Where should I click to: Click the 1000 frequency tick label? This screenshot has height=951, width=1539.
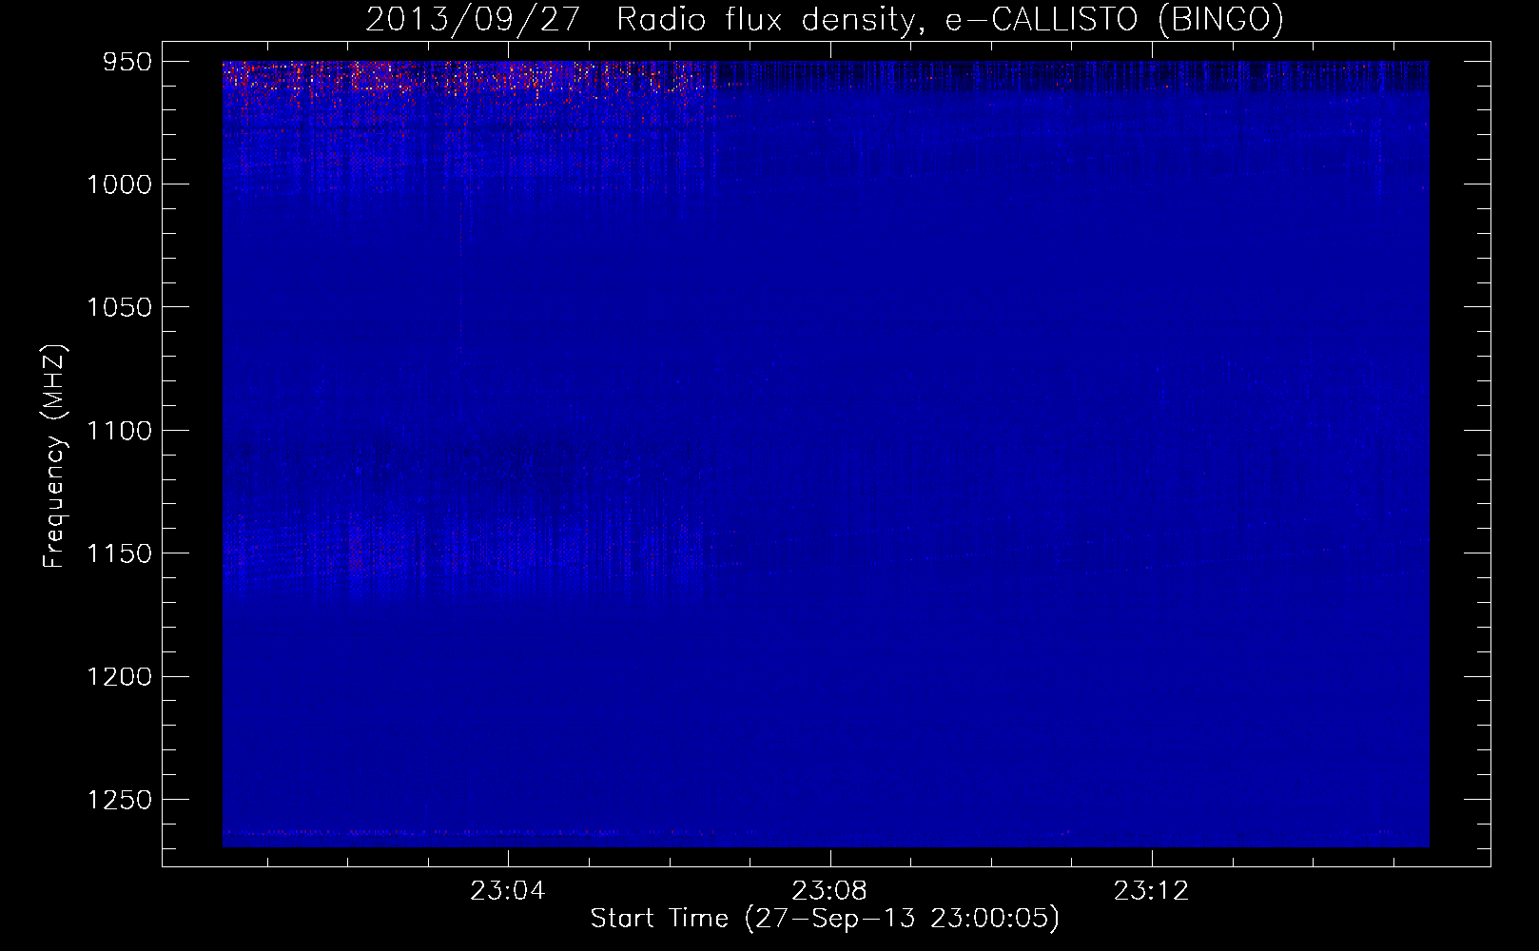(119, 184)
